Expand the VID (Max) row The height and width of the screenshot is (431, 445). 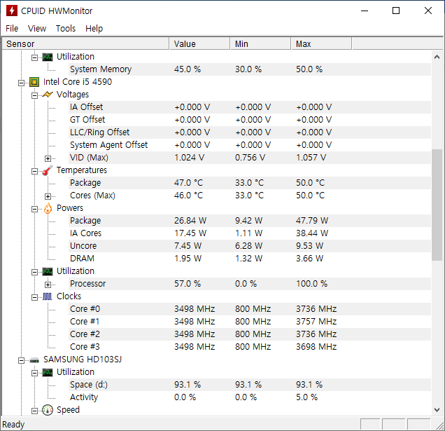click(x=48, y=158)
